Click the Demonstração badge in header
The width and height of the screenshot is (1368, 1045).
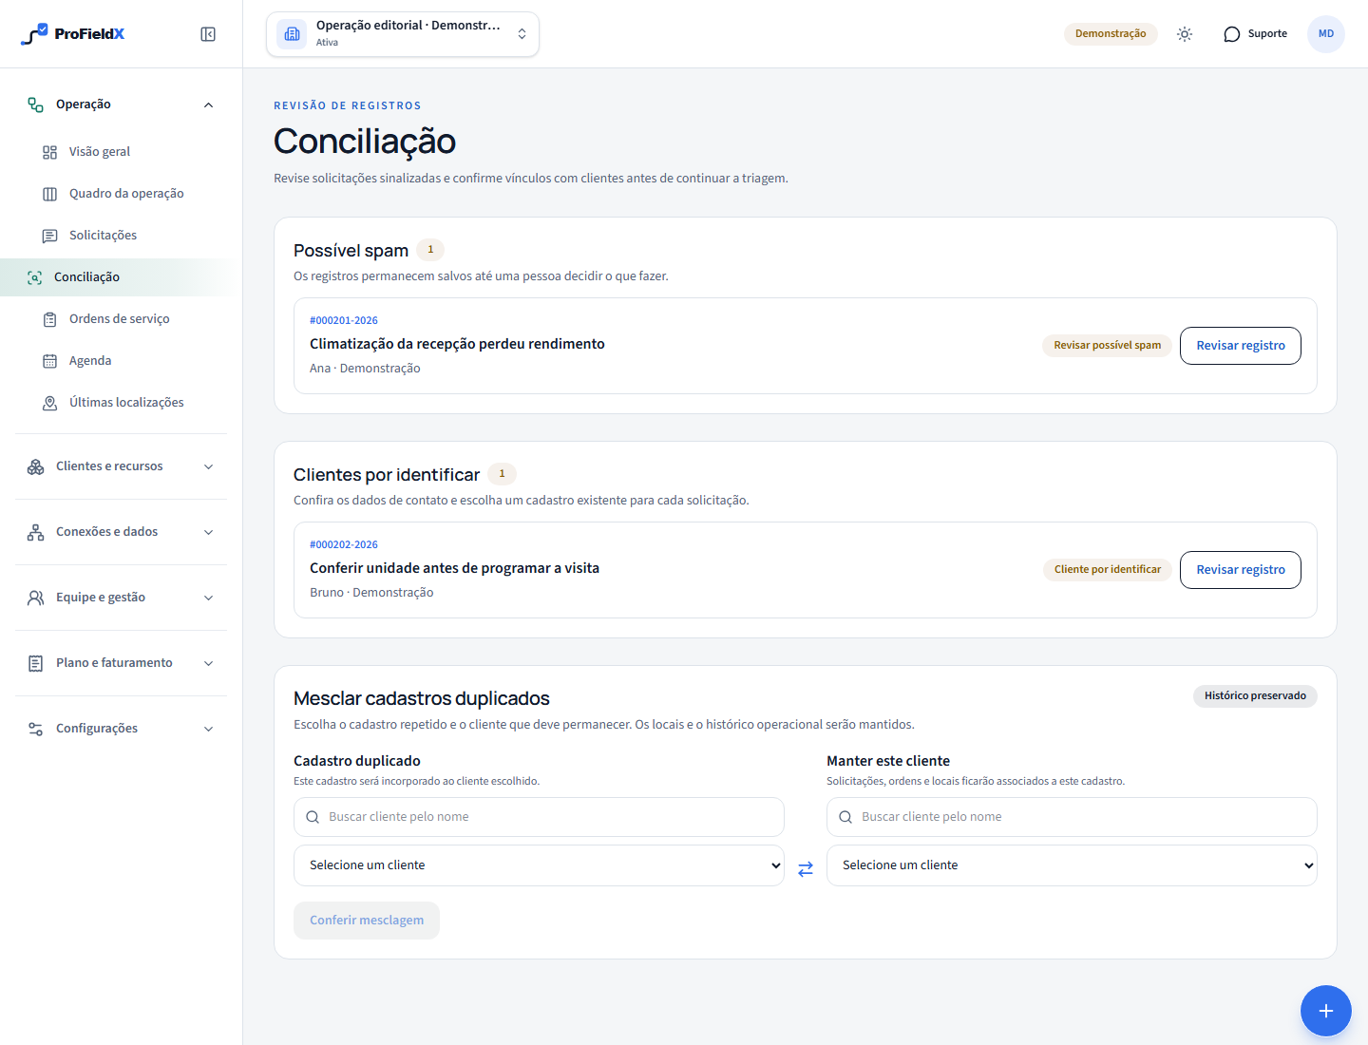(1111, 34)
